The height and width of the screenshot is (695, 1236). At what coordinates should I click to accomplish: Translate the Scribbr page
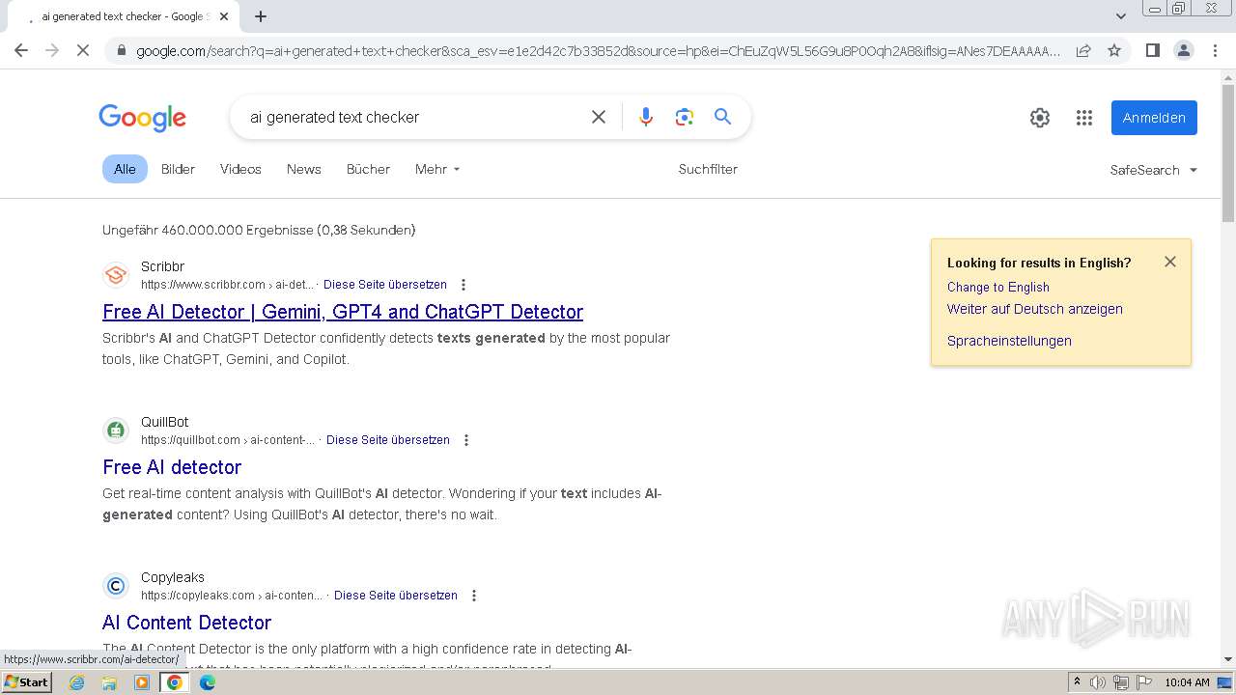(385, 285)
